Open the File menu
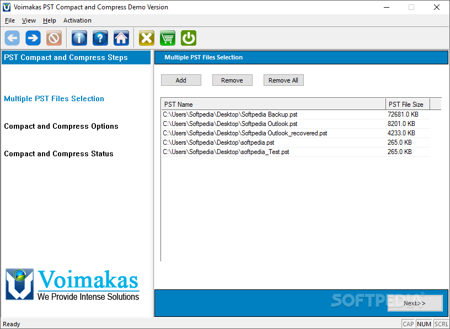Viewport: 450px width, 329px height. click(x=10, y=20)
